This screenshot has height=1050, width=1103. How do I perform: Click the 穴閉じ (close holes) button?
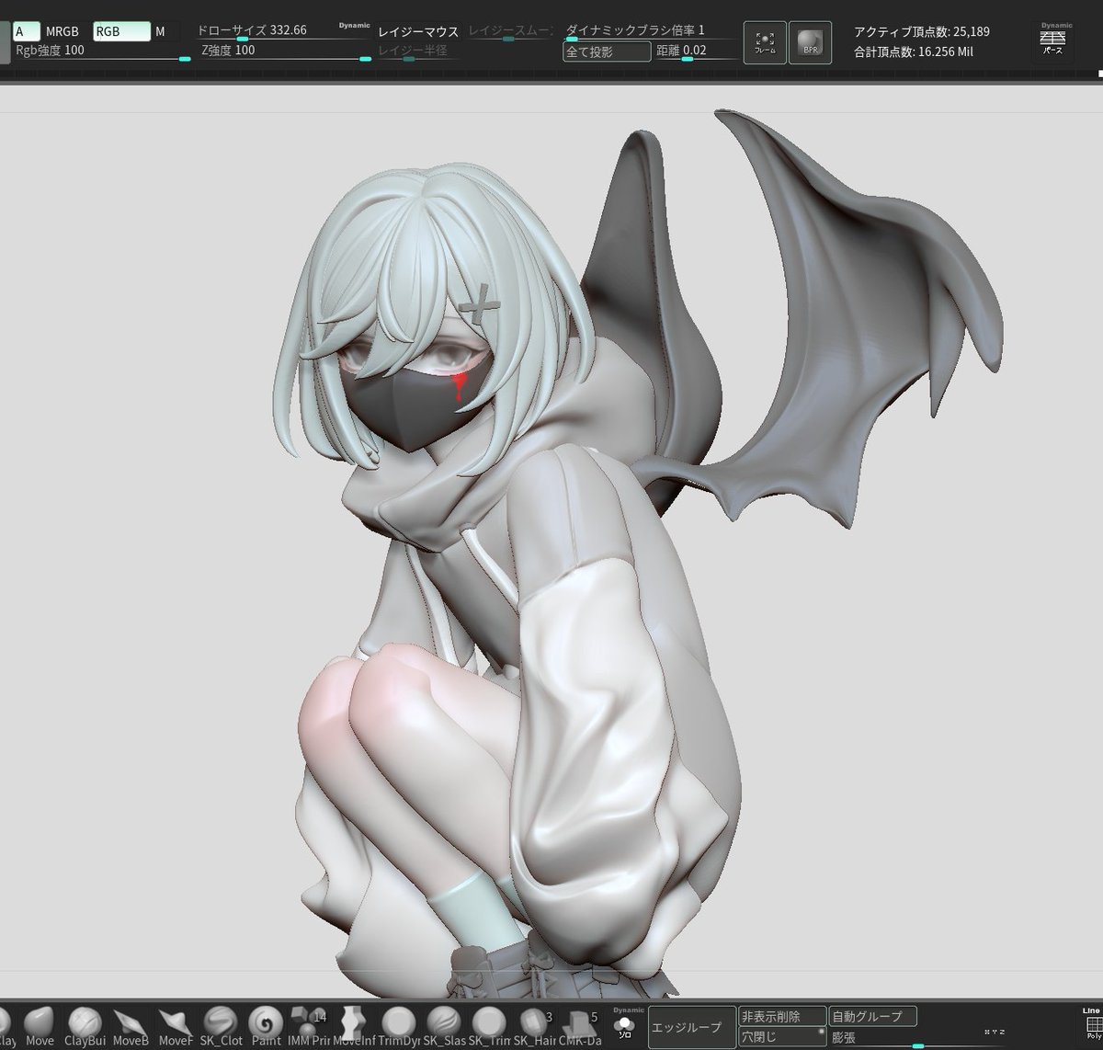tap(782, 1036)
